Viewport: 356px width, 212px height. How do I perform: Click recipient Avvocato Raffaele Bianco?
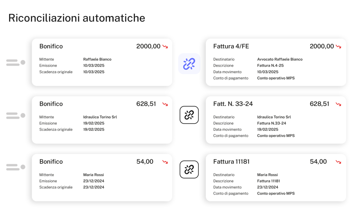click(280, 59)
